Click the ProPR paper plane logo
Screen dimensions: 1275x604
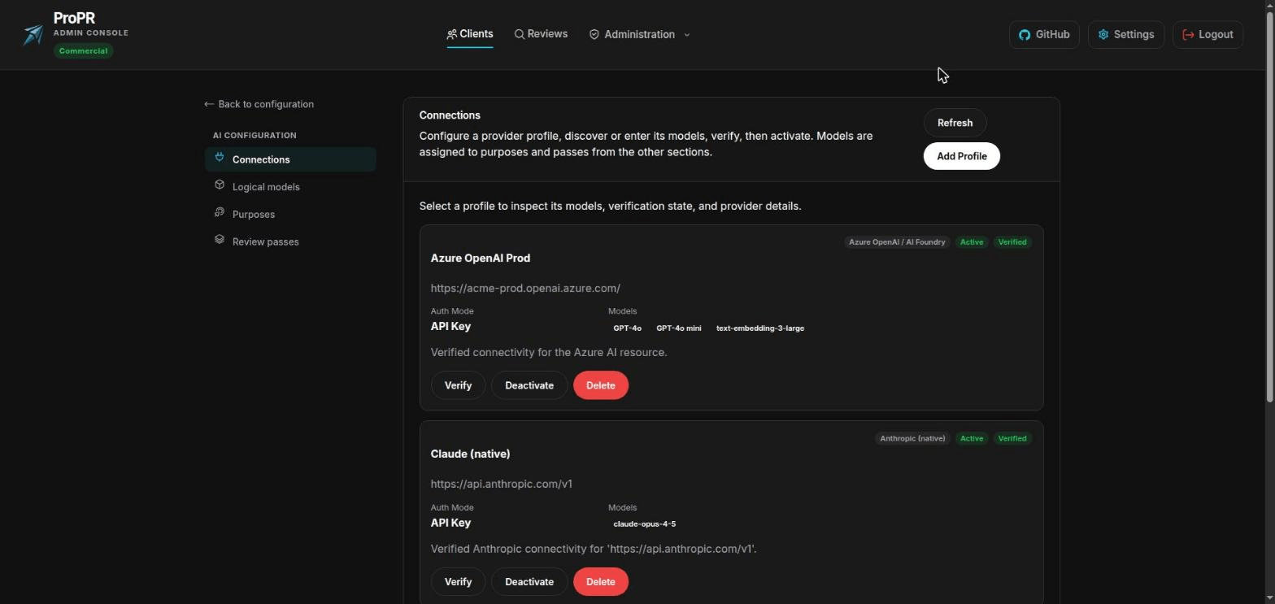(33, 34)
